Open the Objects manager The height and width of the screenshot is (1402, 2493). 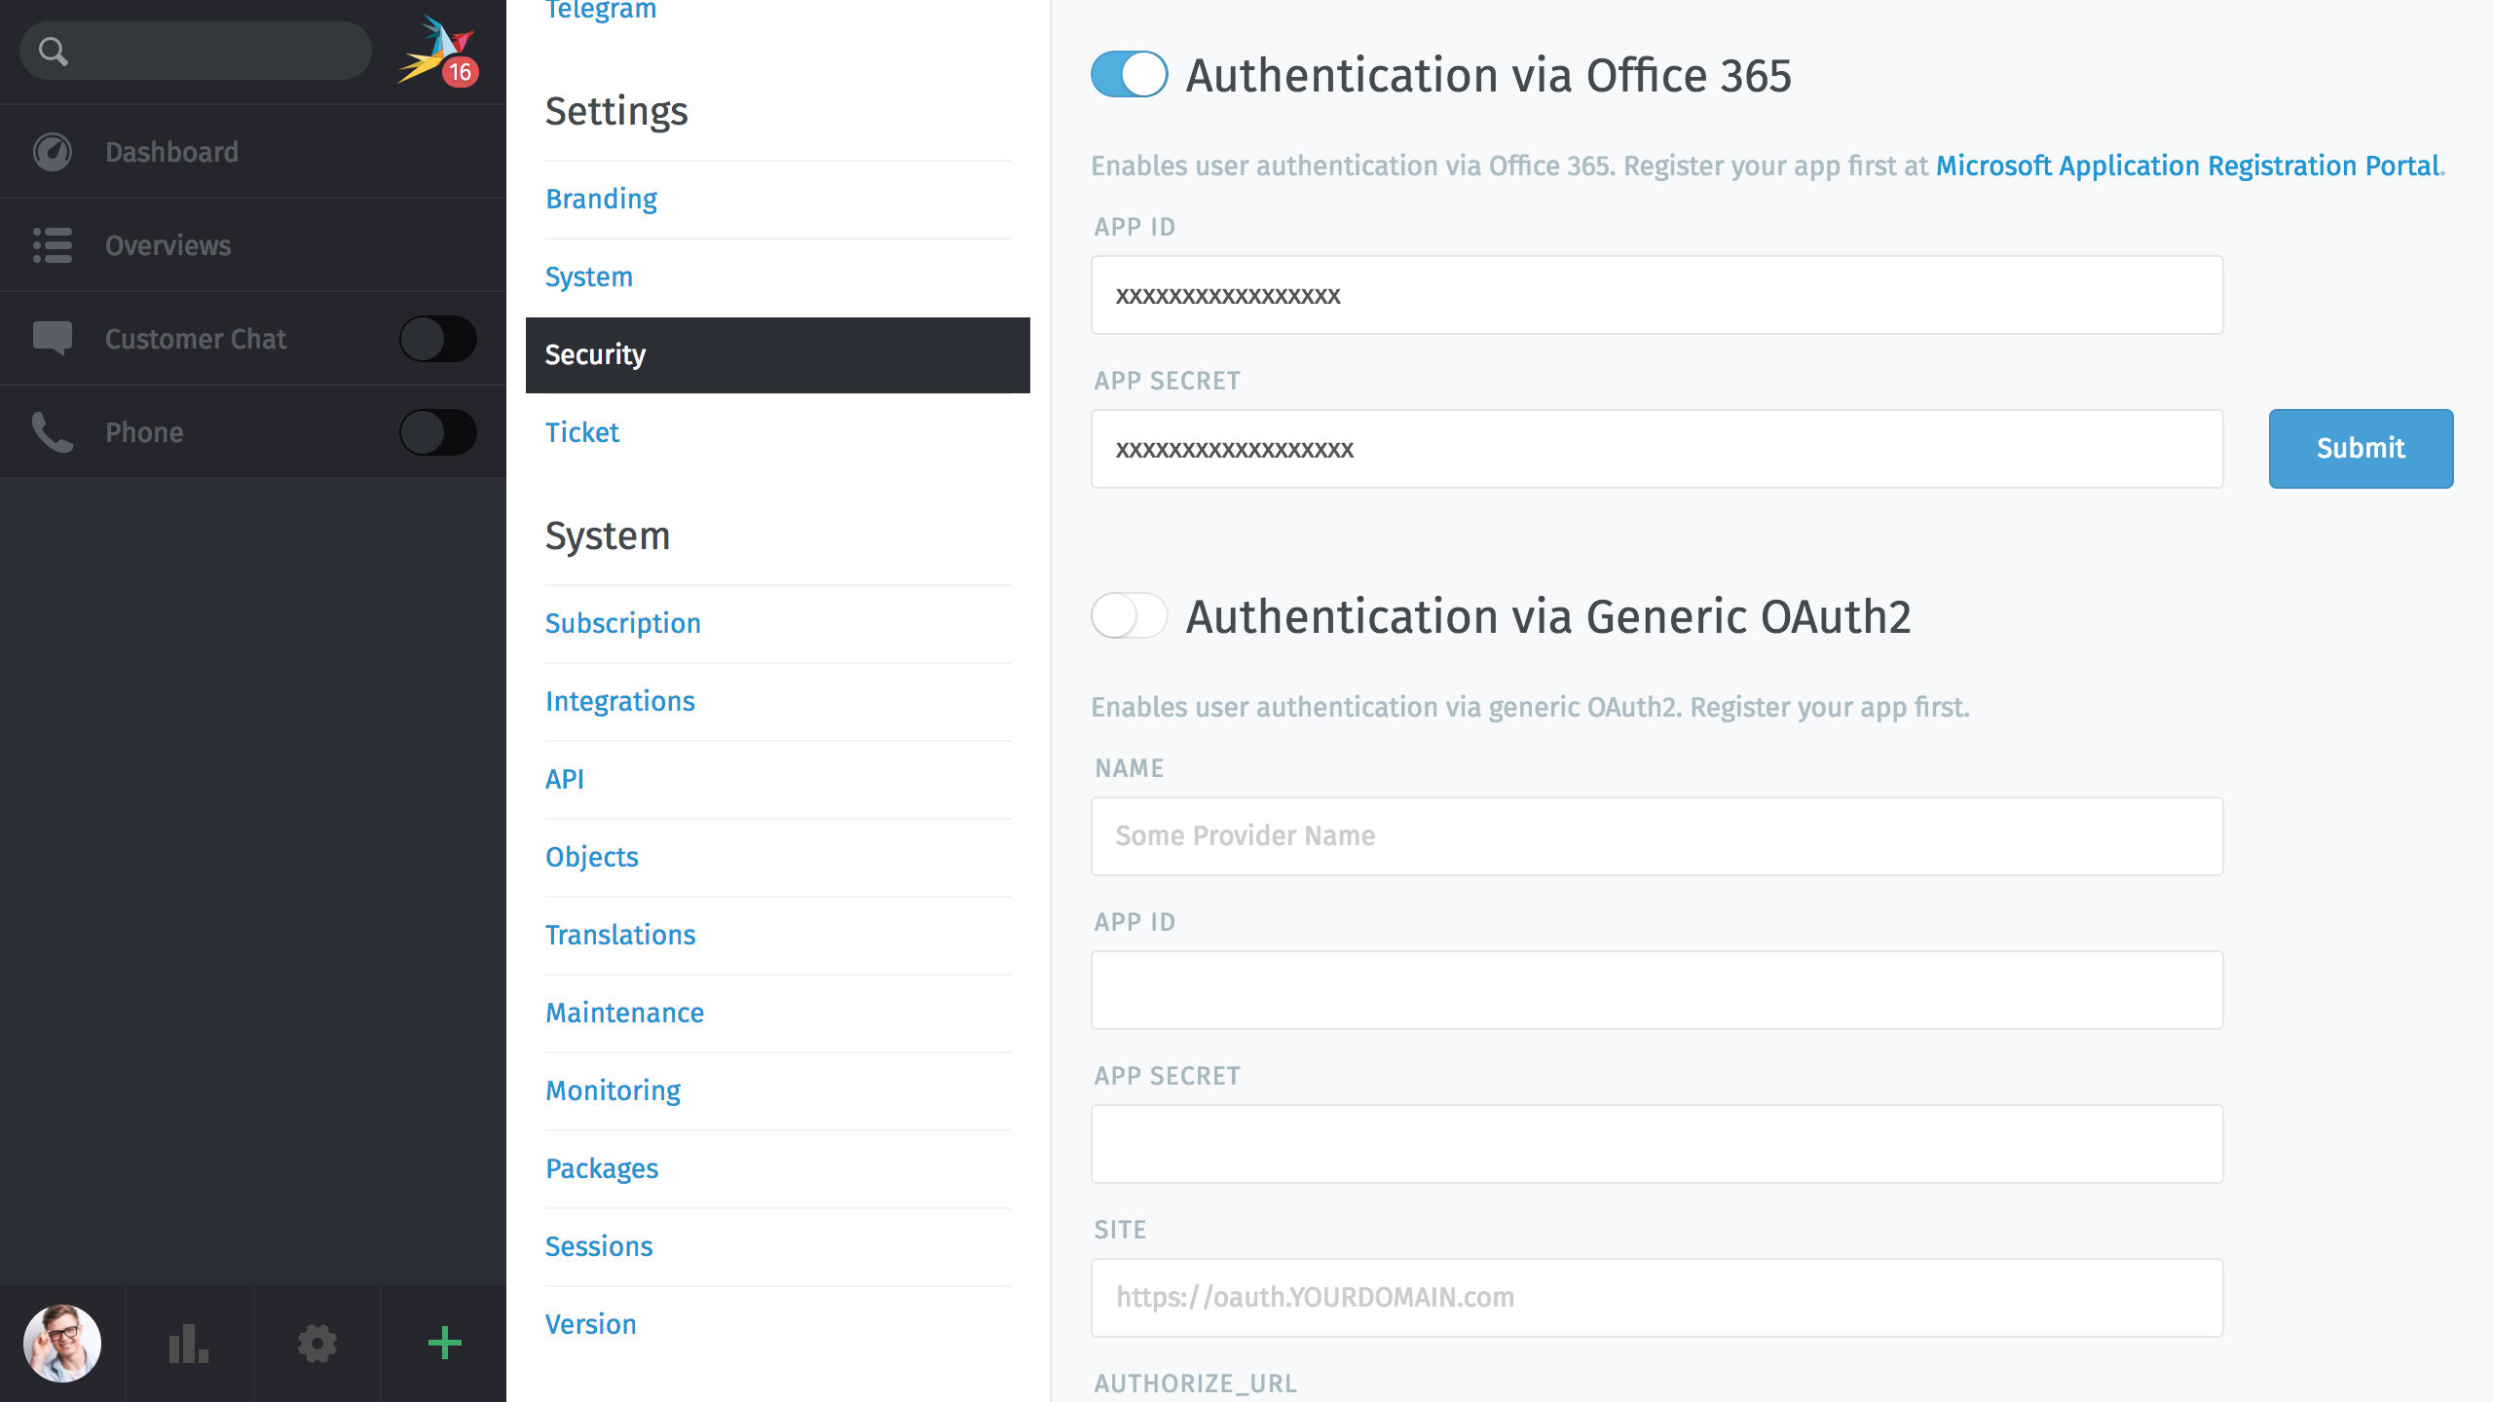(x=592, y=857)
